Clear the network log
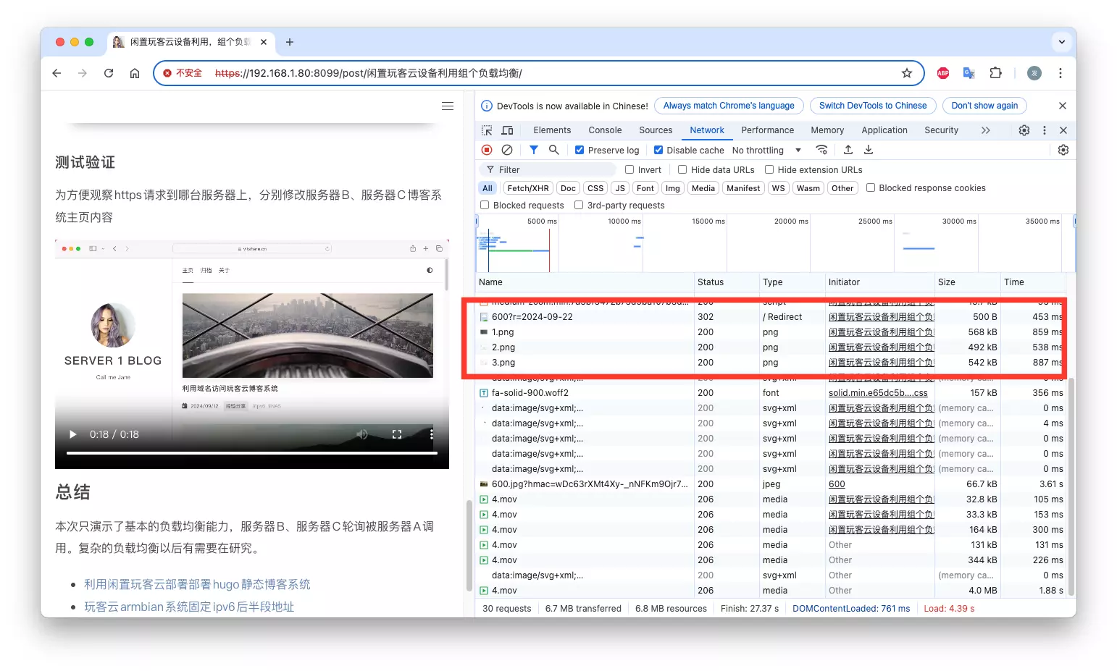Image resolution: width=1117 pixels, height=671 pixels. pyautogui.click(x=507, y=150)
